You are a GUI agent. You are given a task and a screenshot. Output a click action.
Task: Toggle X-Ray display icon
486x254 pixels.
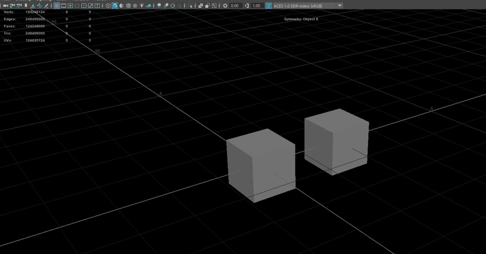[200, 6]
